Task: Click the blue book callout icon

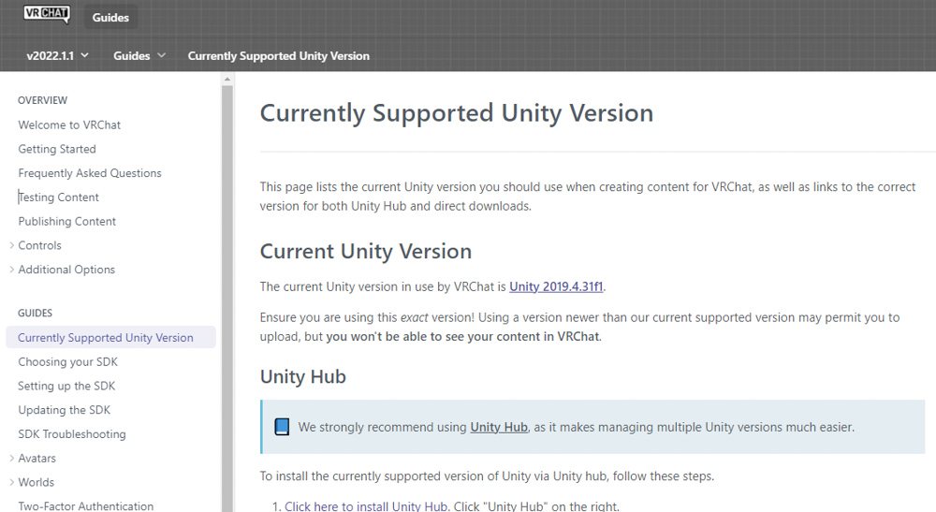Action: pyautogui.click(x=282, y=427)
